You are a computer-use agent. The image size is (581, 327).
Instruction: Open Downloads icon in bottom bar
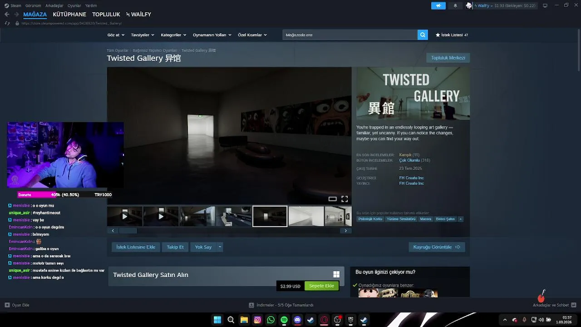[x=251, y=305]
